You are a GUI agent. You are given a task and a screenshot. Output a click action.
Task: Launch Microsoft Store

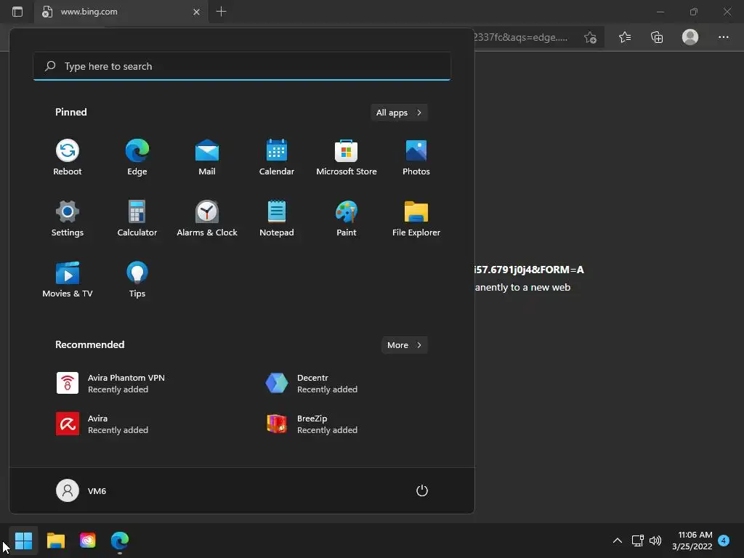(x=347, y=158)
